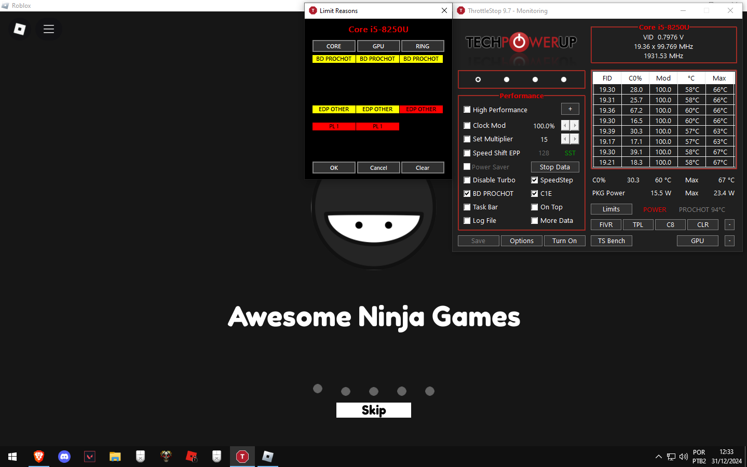This screenshot has height=467, width=747.
Task: Click the minus button beside GPU
Action: tap(729, 241)
